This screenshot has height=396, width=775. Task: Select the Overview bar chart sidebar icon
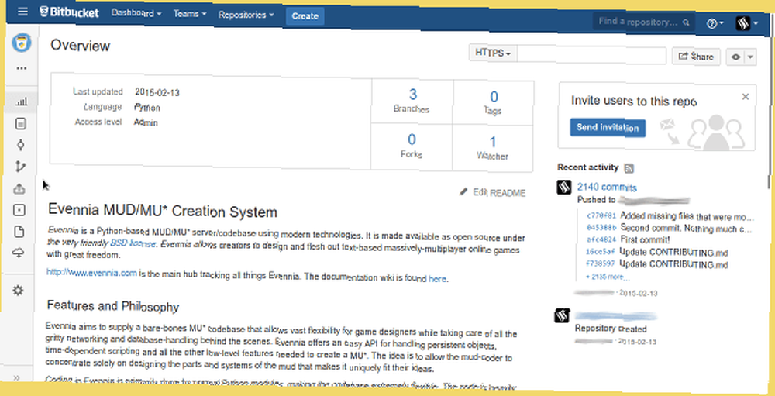pos(21,102)
